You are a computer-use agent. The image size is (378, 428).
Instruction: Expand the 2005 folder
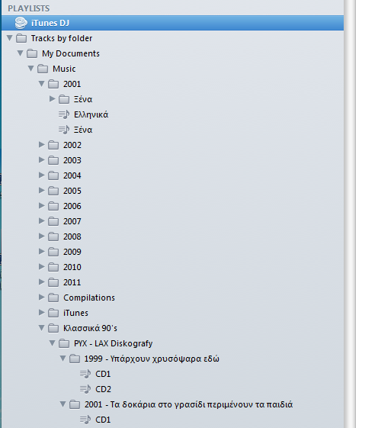click(x=41, y=190)
